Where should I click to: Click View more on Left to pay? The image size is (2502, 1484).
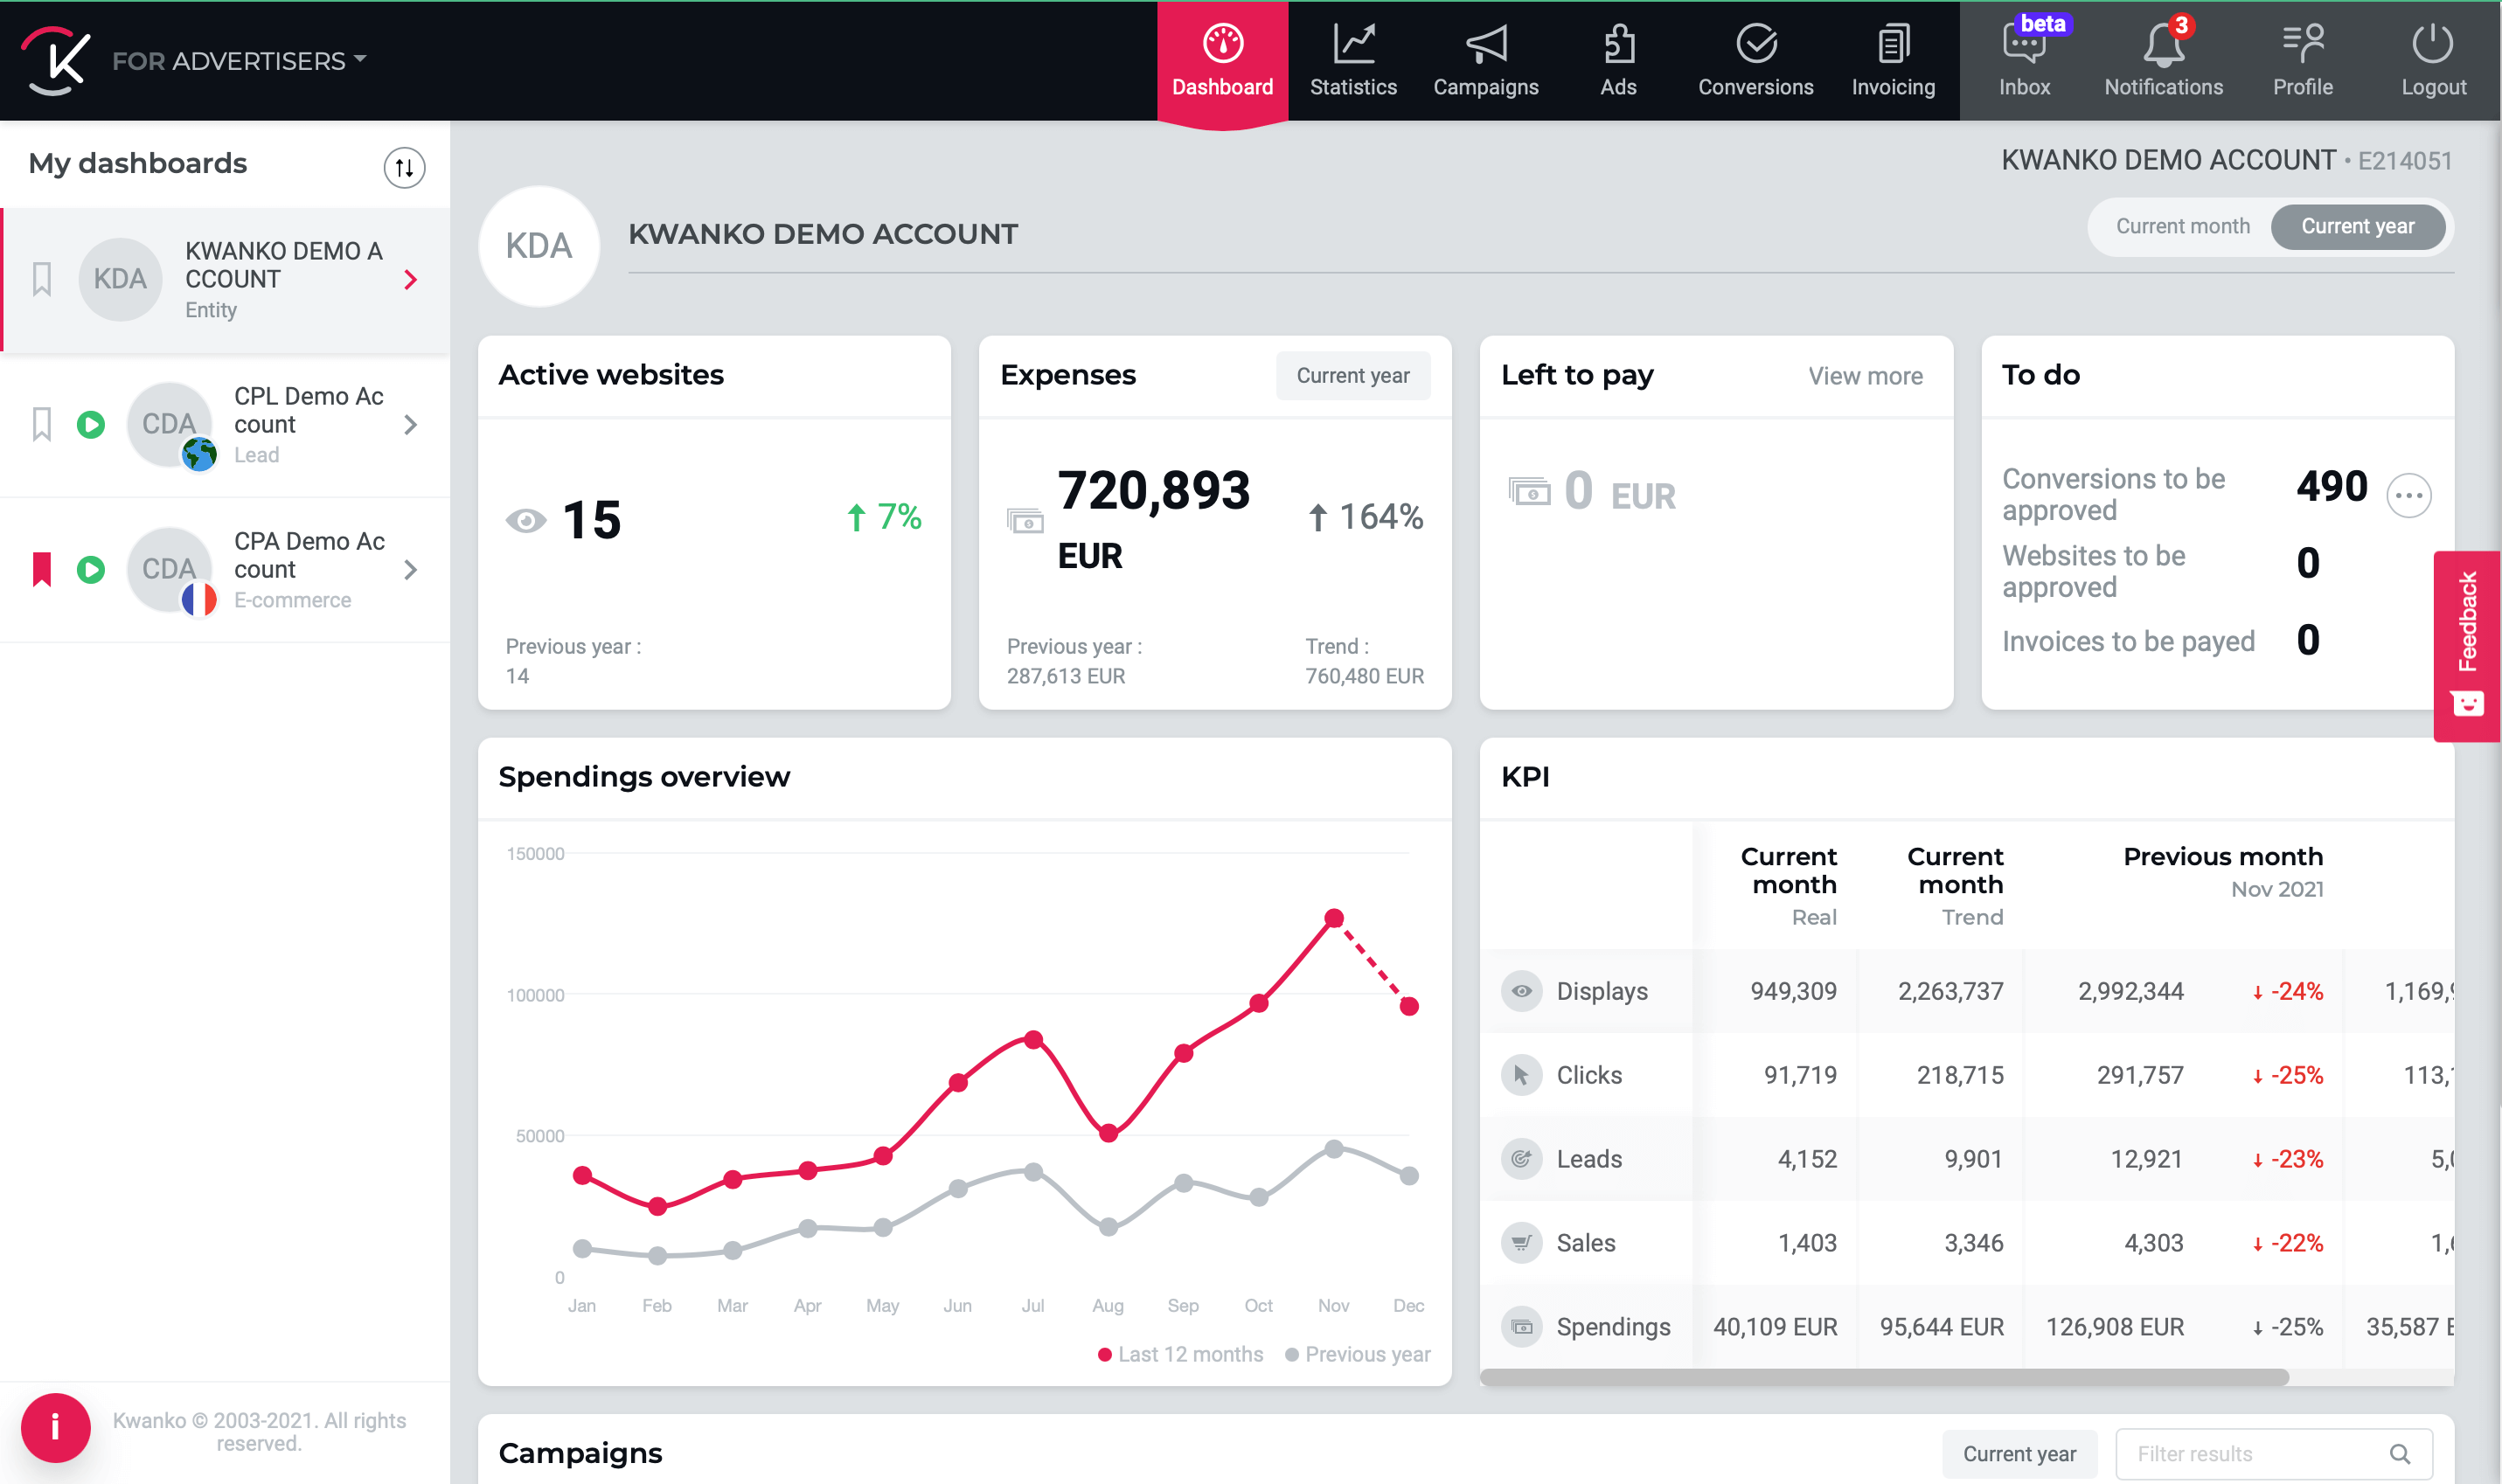(x=1864, y=377)
